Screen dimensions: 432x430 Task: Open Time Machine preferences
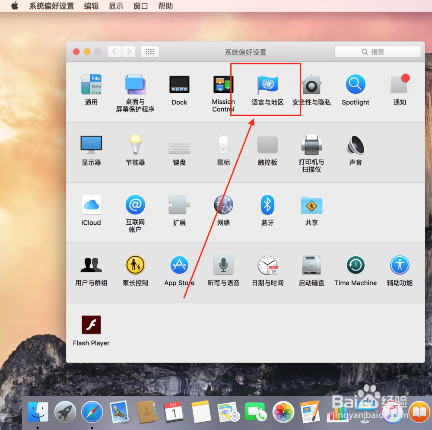(356, 271)
